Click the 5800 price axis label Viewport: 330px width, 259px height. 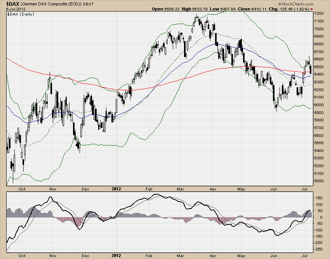319,120
